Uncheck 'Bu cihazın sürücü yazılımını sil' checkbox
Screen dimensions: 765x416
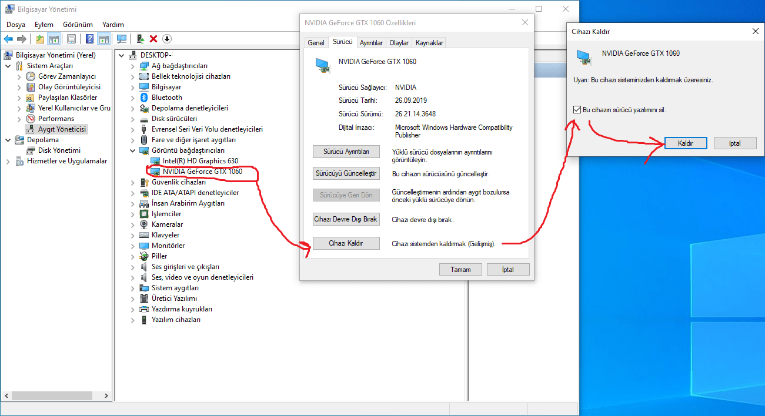(x=577, y=110)
